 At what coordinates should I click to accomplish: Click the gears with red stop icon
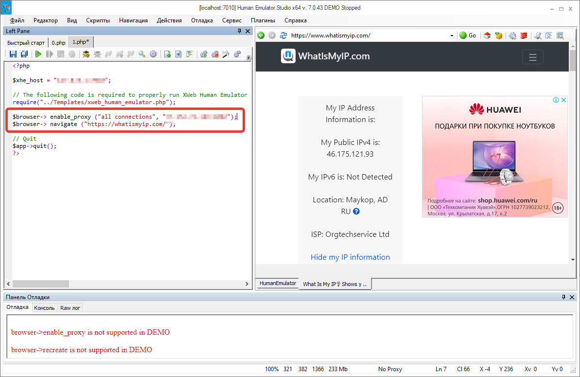[x=215, y=54]
